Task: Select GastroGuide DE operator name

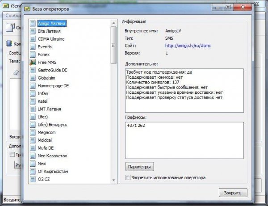Action: [x=52, y=70]
